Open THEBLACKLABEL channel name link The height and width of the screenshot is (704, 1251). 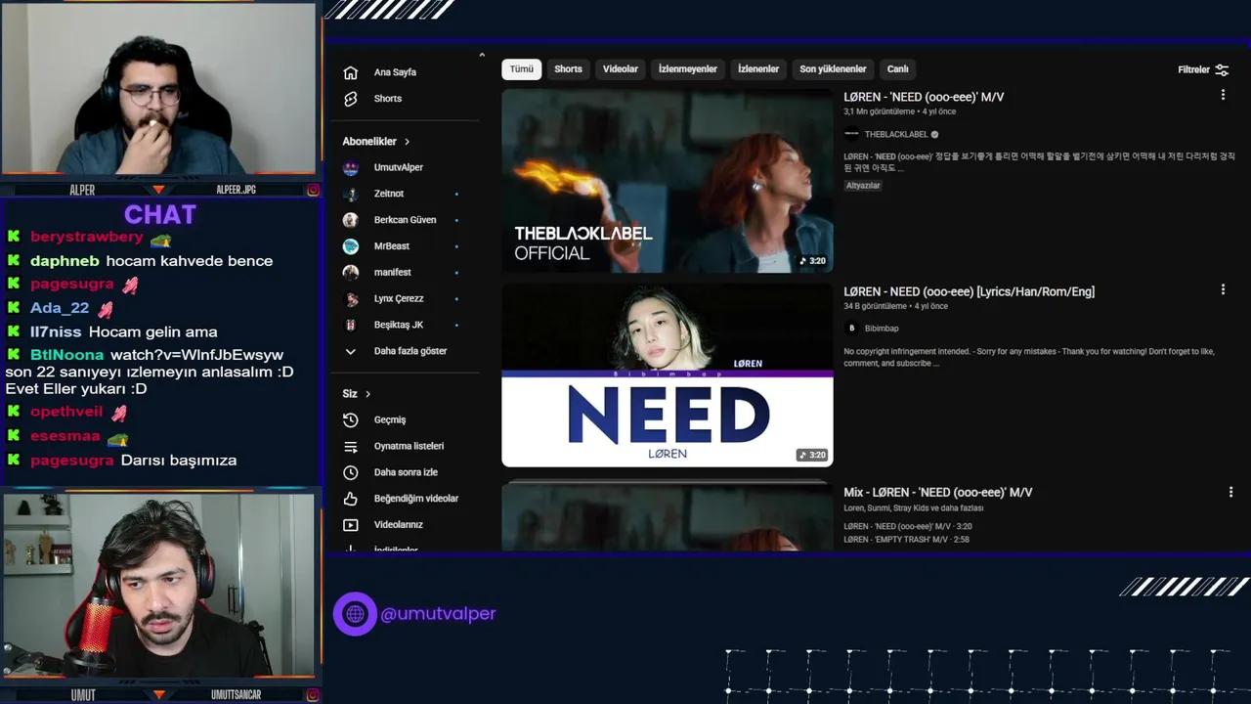[x=896, y=135]
